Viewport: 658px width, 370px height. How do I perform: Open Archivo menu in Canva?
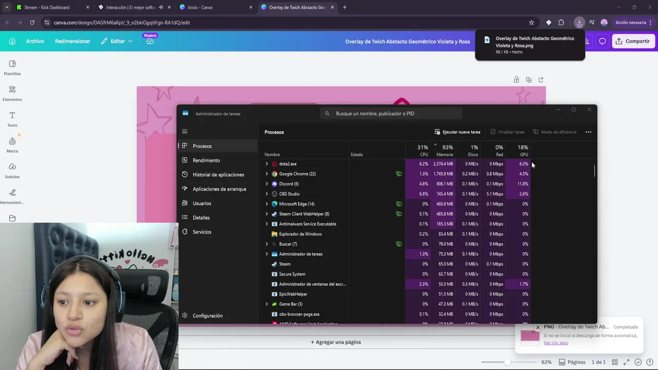[35, 41]
